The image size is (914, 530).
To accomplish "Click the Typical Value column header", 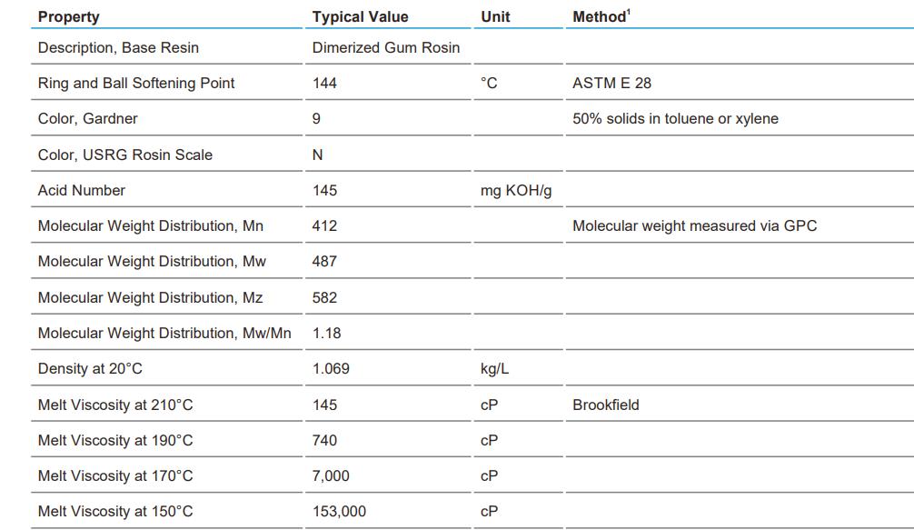I will tap(360, 16).
